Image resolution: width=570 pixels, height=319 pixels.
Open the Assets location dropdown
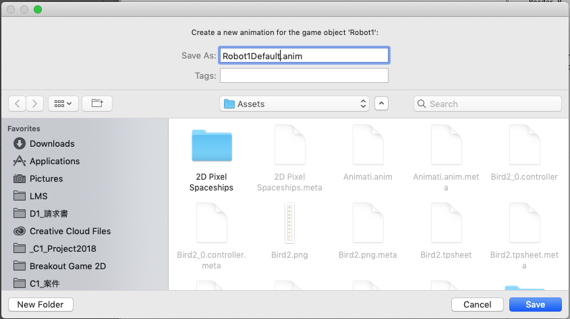click(295, 104)
